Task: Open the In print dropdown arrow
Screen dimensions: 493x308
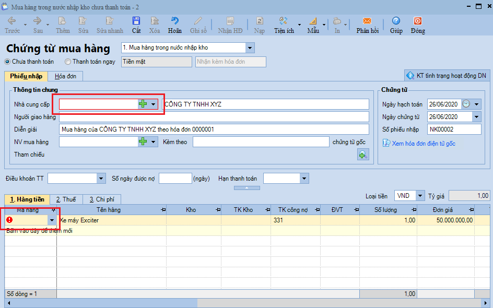Action: pyautogui.click(x=346, y=25)
